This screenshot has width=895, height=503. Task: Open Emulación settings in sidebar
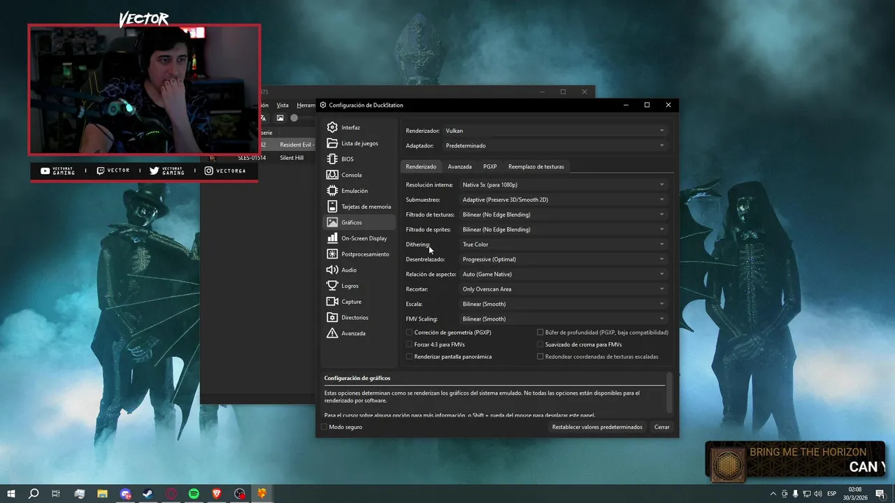click(359, 191)
